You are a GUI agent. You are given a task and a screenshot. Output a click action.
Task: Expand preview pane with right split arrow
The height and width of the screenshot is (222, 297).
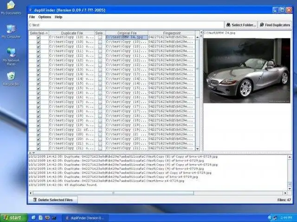pos(201,36)
